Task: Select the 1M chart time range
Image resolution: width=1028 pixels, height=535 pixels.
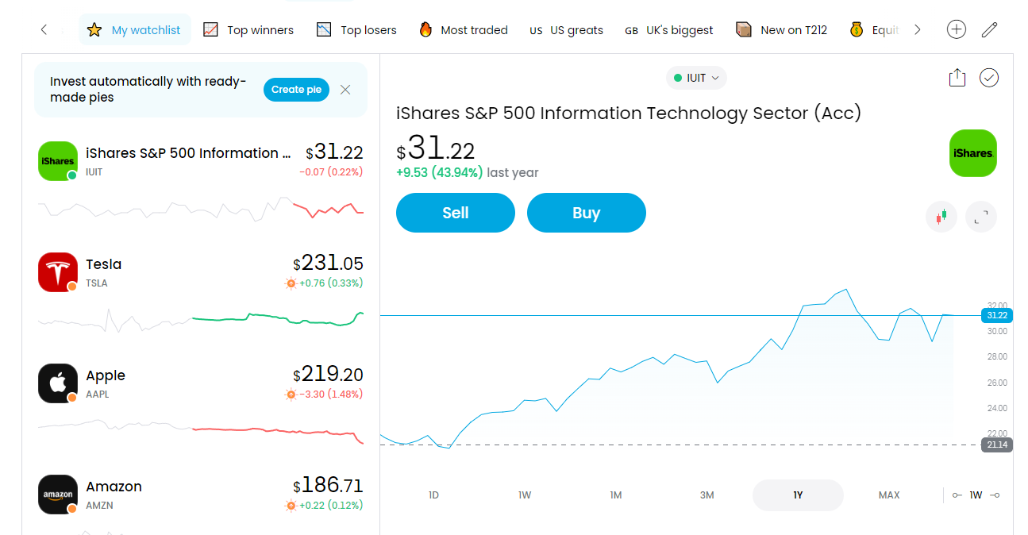Action: point(616,495)
